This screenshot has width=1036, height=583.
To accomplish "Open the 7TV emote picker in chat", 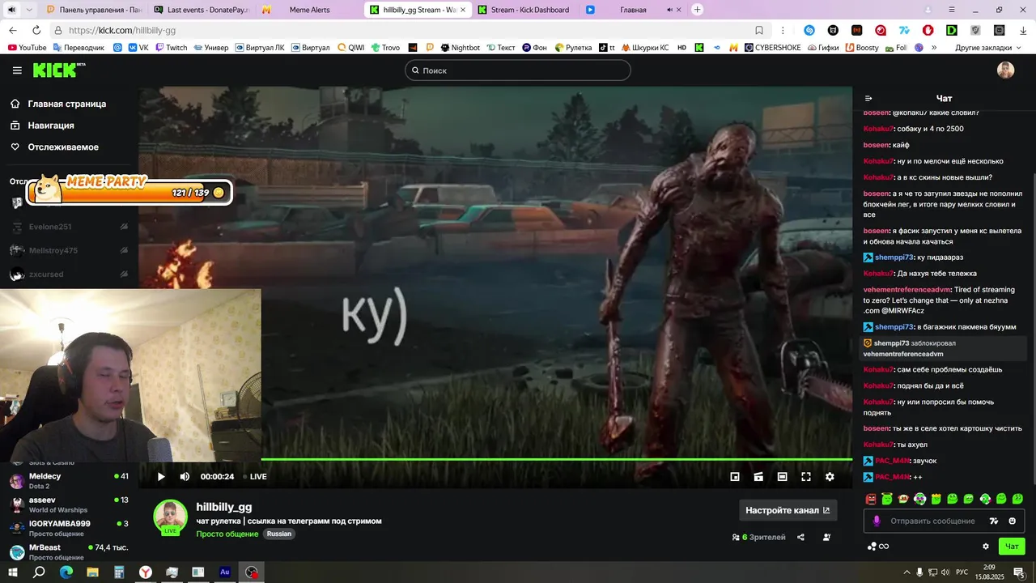I will click(x=995, y=521).
